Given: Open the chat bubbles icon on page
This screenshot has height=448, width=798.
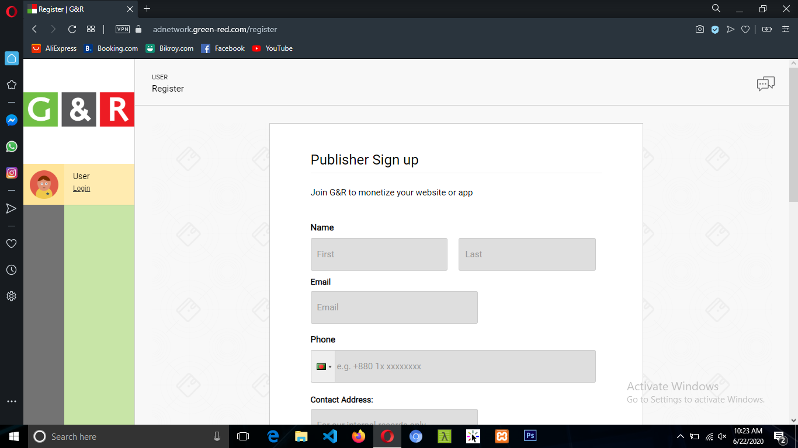Looking at the screenshot, I should (x=766, y=84).
